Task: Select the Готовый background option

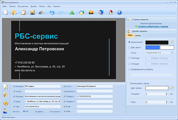Action: 129,64
